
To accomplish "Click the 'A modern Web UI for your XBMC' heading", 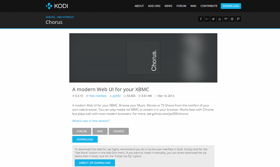I will pyautogui.click(x=111, y=89).
